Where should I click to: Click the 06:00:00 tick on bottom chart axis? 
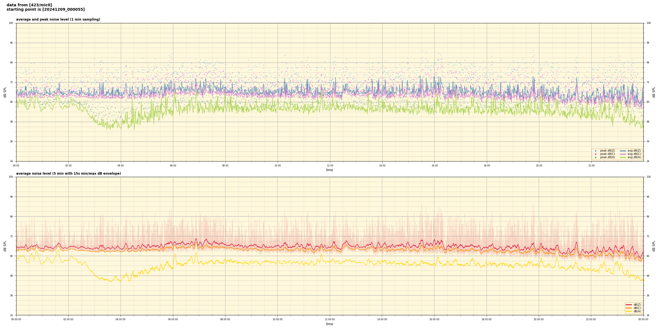pos(173,319)
